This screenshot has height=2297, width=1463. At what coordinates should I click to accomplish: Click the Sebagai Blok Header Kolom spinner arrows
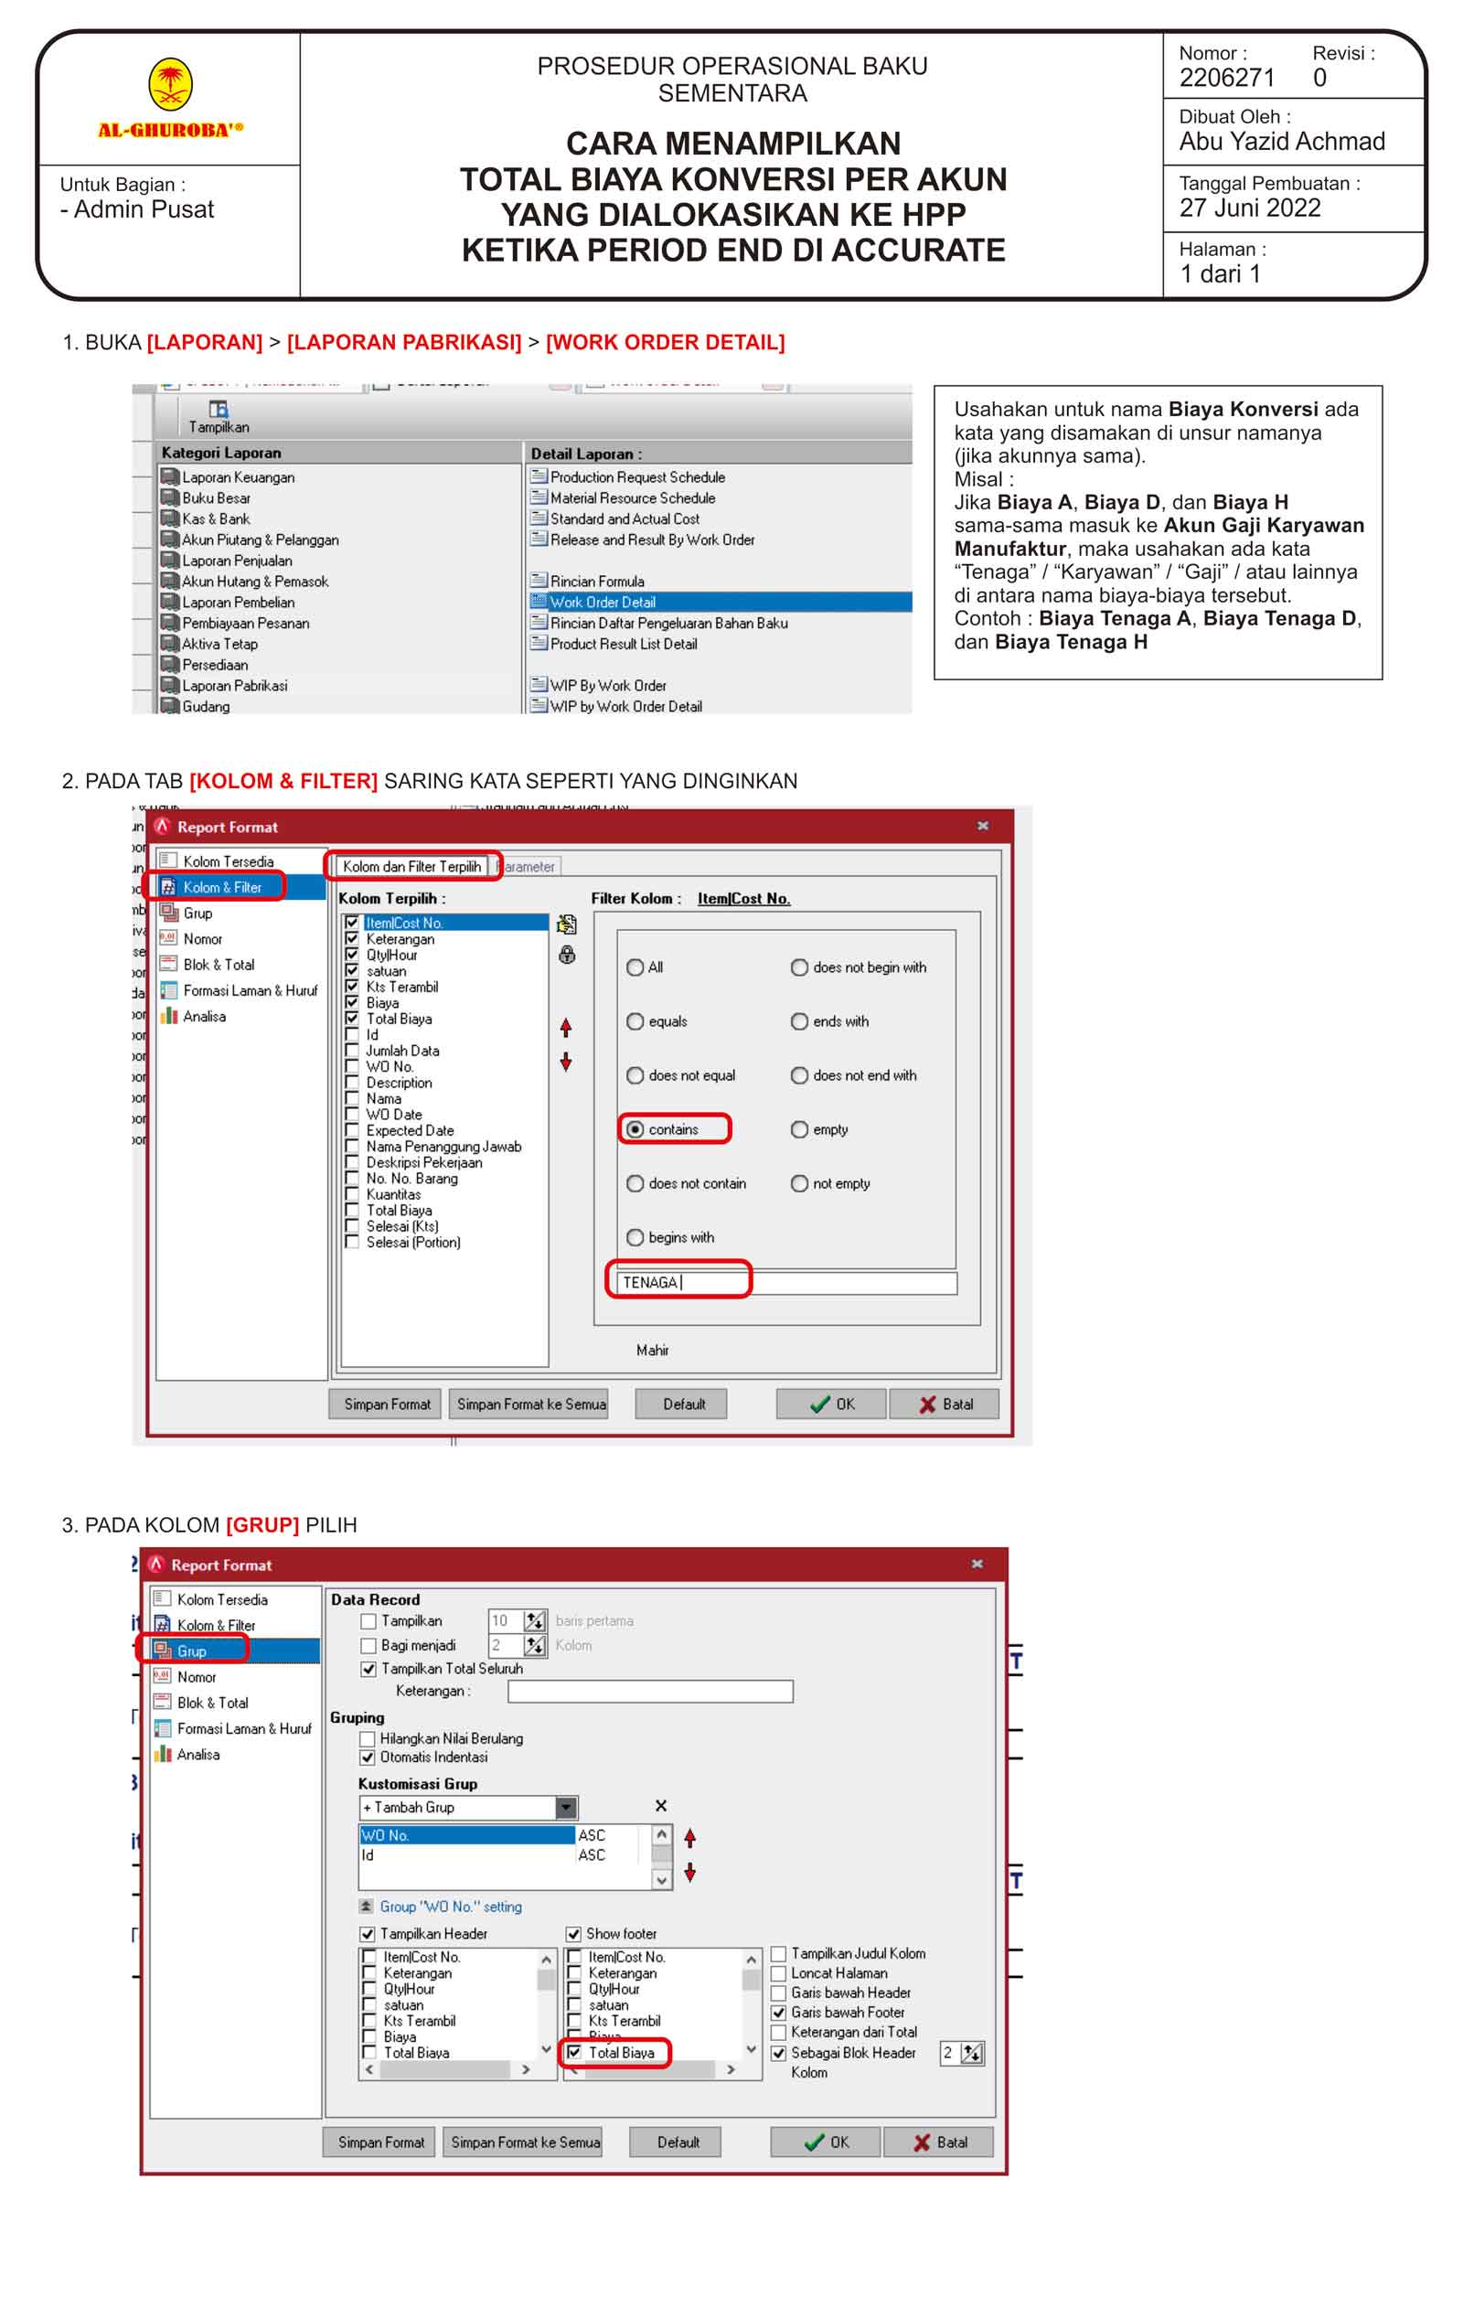(971, 2053)
